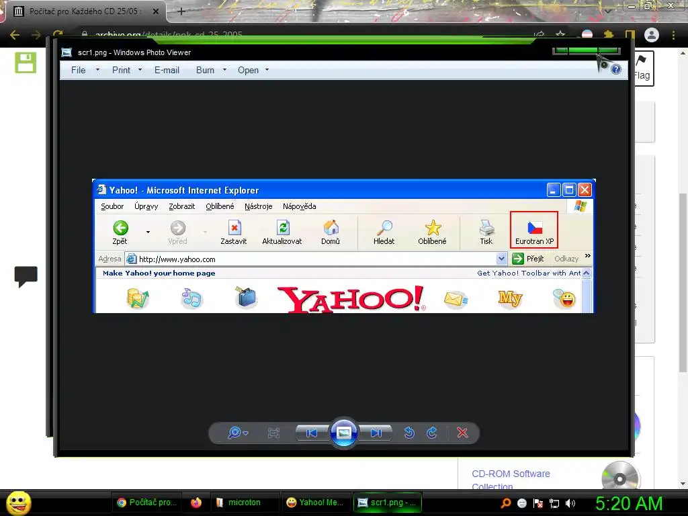Image resolution: width=688 pixels, height=516 pixels.
Task: Click the Chrome side panel icon
Action: (x=630, y=35)
